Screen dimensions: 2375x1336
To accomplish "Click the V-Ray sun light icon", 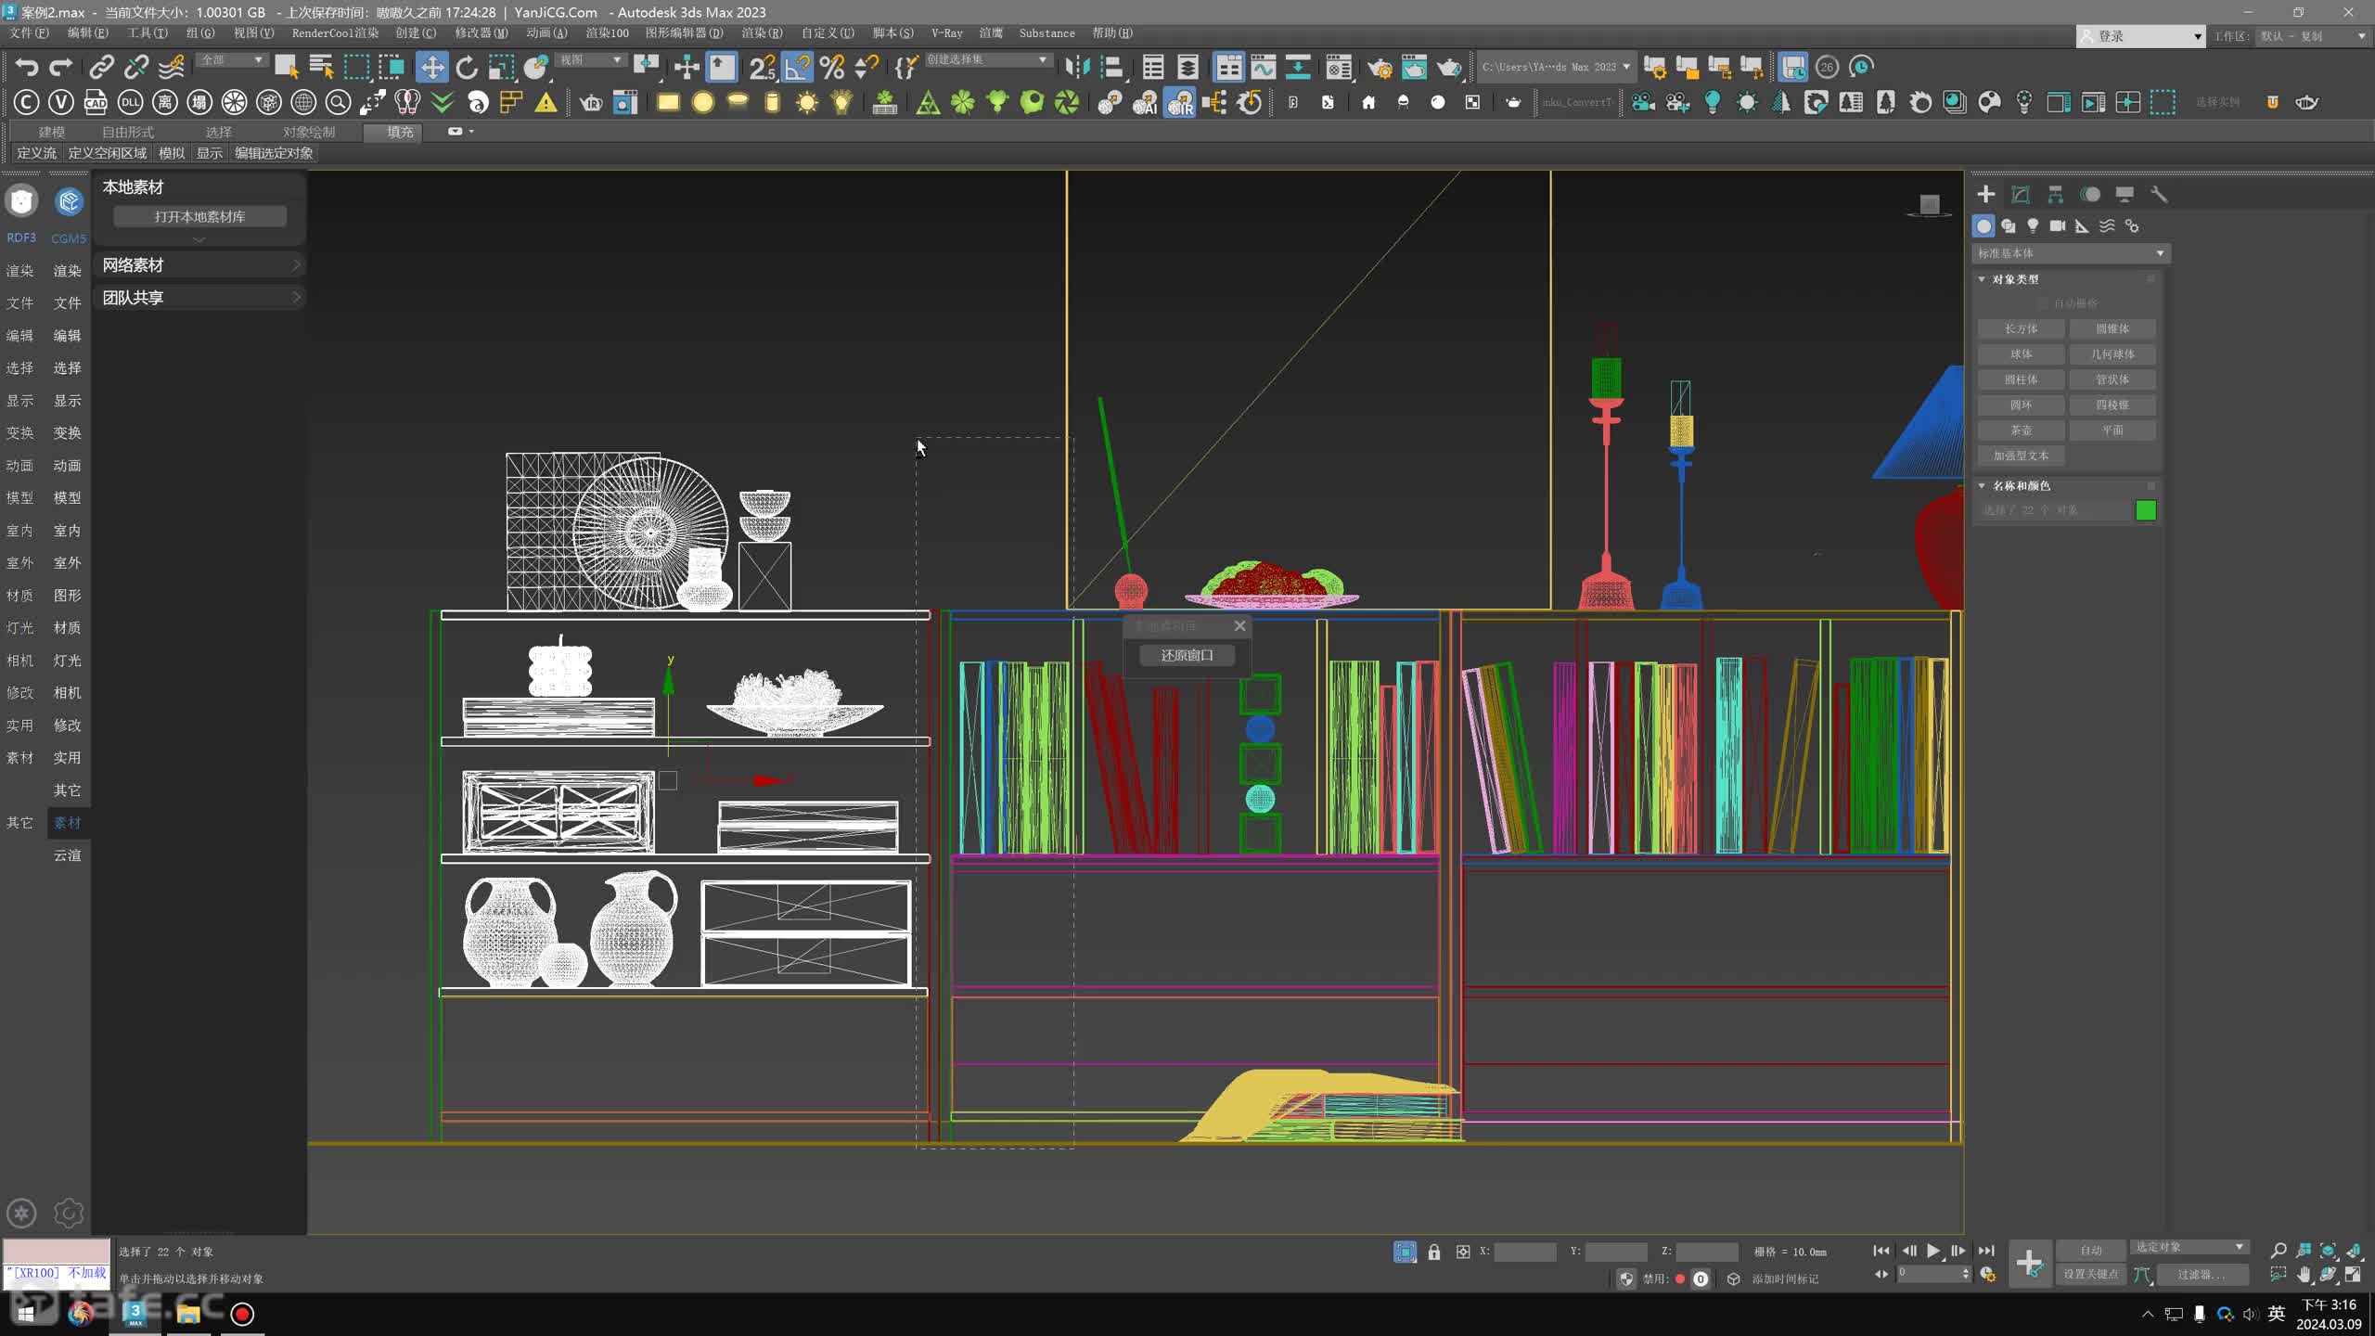I will click(x=807, y=102).
